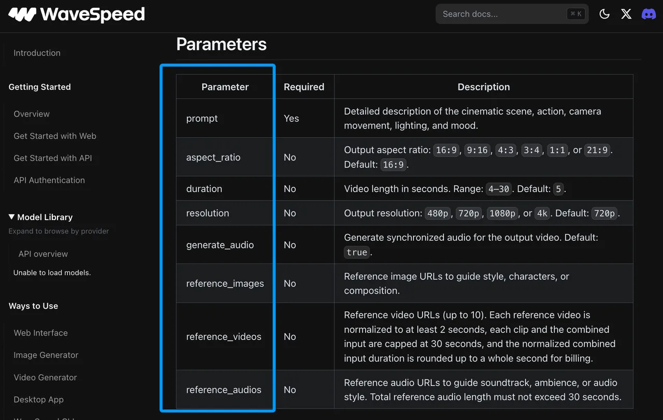Image resolution: width=663 pixels, height=420 pixels.
Task: Open Video Generator page
Action: pyautogui.click(x=45, y=378)
